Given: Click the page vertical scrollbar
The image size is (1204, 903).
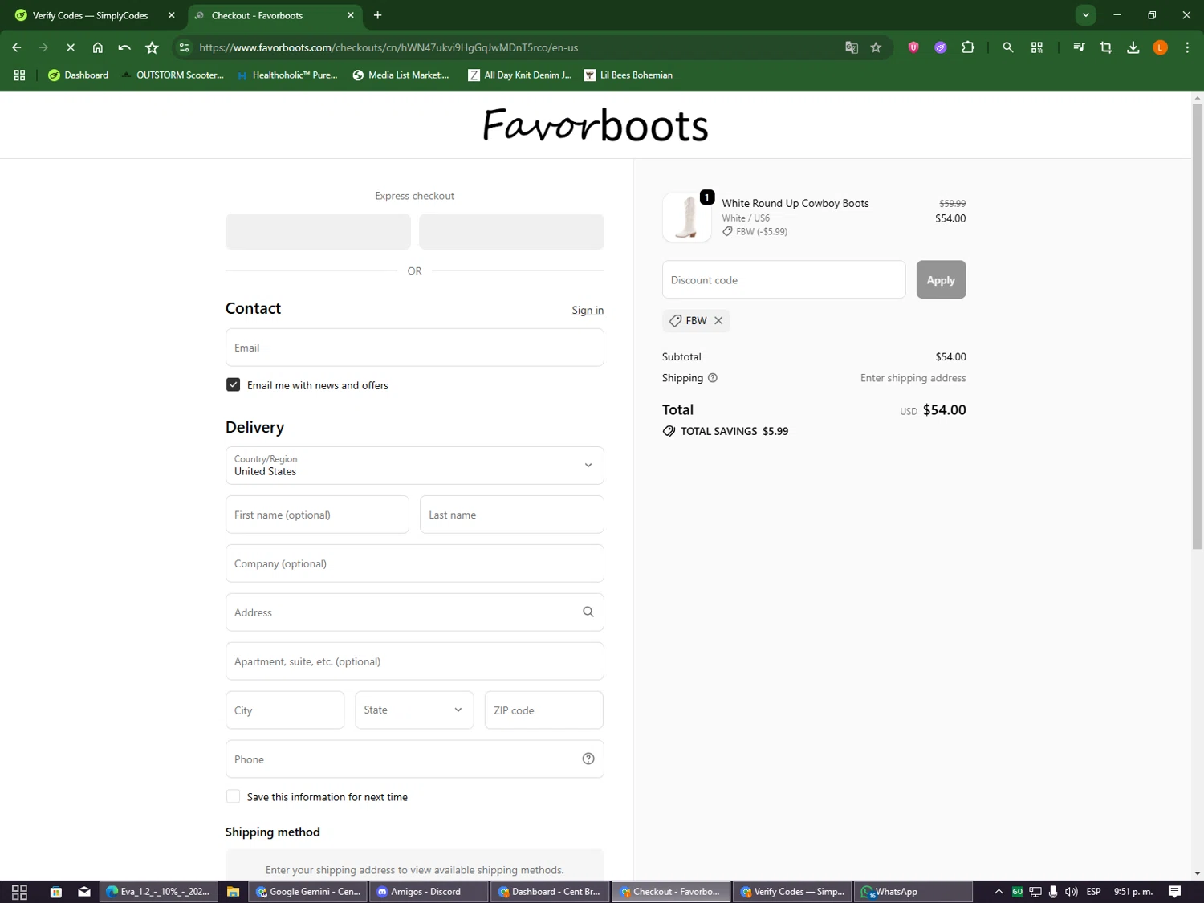Looking at the screenshot, I should (x=1197, y=325).
